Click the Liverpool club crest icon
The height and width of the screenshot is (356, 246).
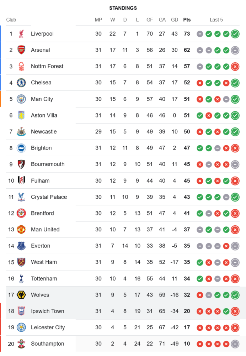[21, 34]
